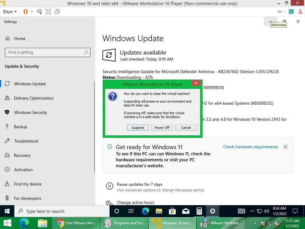Focus the 'Find a setting' search box
This screenshot has height=229, width=305.
48,52
